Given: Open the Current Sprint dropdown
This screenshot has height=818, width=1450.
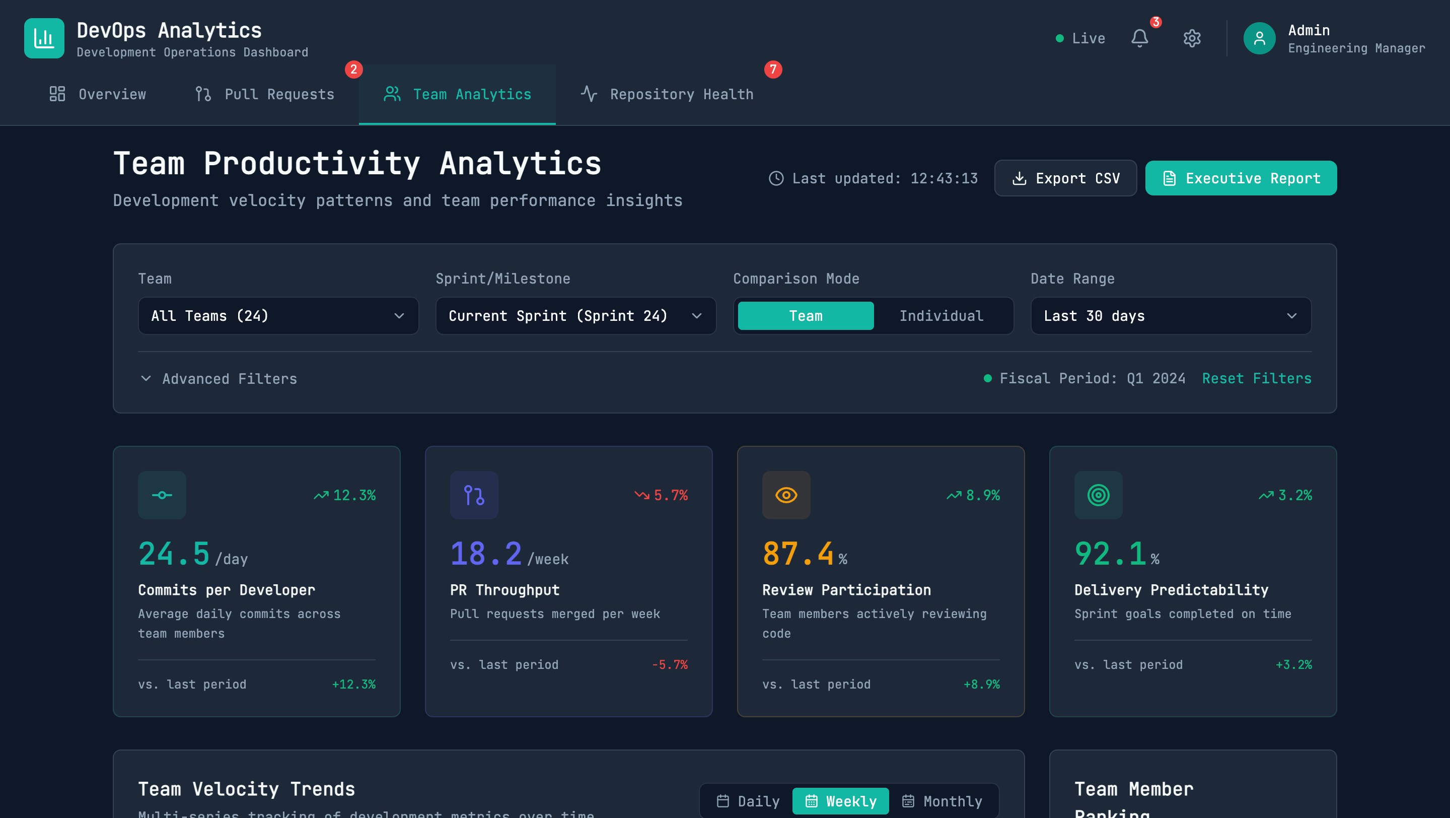Looking at the screenshot, I should pyautogui.click(x=575, y=316).
